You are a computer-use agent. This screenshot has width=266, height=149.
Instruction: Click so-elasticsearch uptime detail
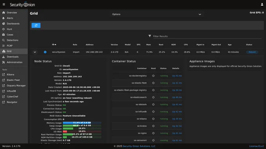tap(177, 97)
